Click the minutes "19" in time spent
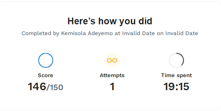The width and height of the screenshot is (221, 111). click(x=169, y=87)
